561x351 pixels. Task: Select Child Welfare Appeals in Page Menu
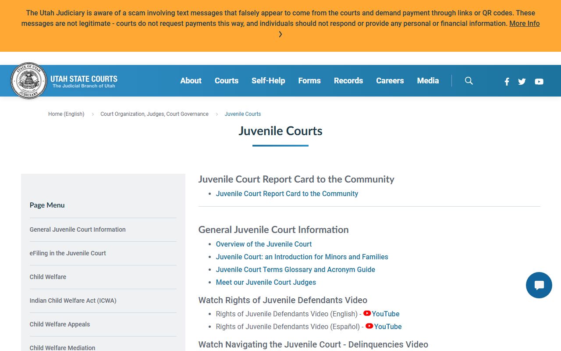click(x=60, y=324)
